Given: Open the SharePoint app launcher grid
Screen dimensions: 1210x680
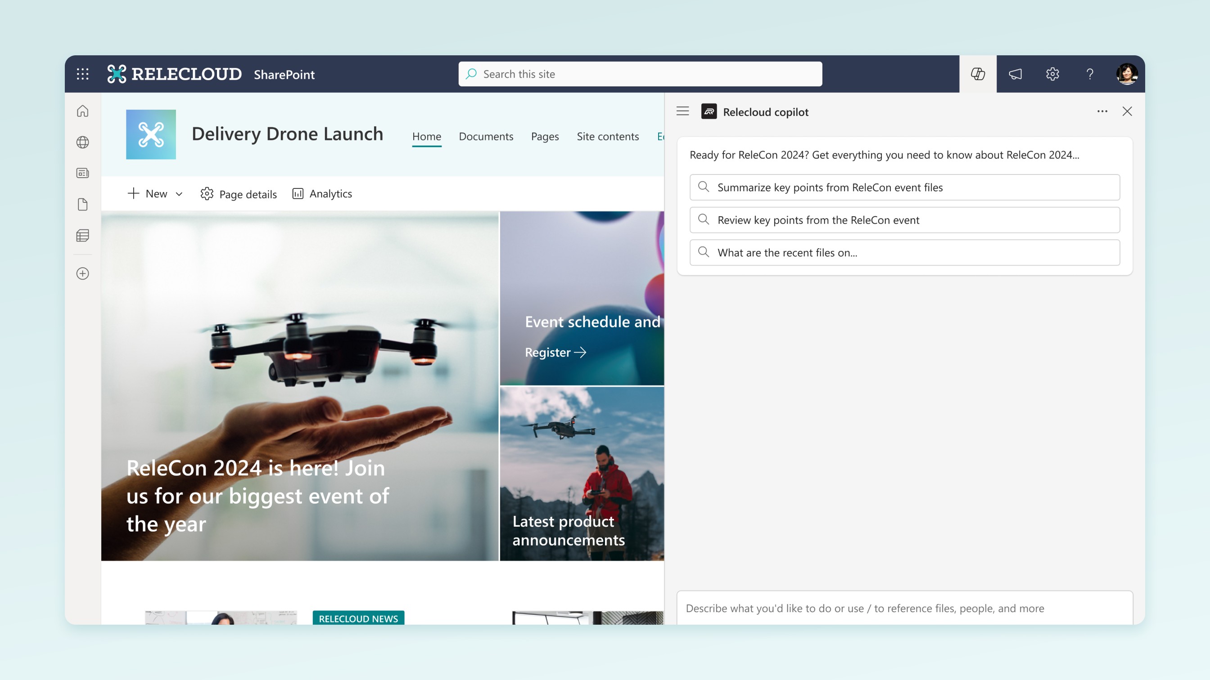Looking at the screenshot, I should tap(83, 74).
